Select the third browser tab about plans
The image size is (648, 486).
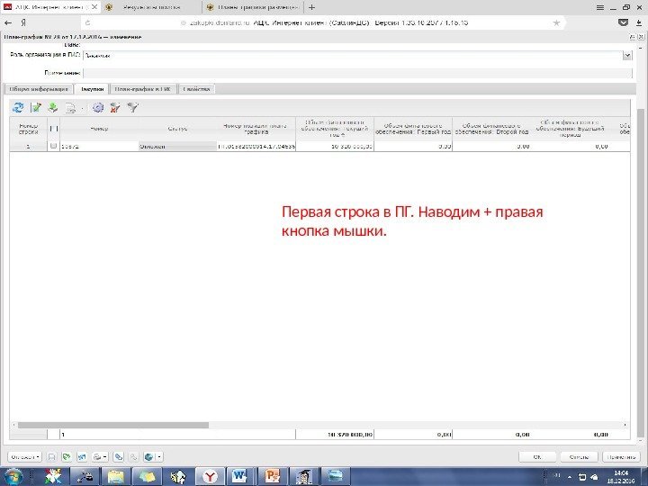(x=253, y=7)
